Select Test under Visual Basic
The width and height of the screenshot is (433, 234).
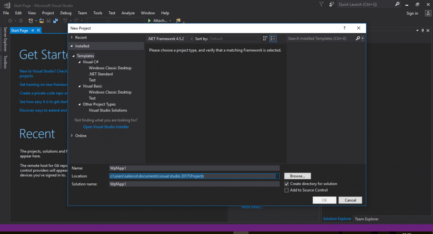pos(92,98)
